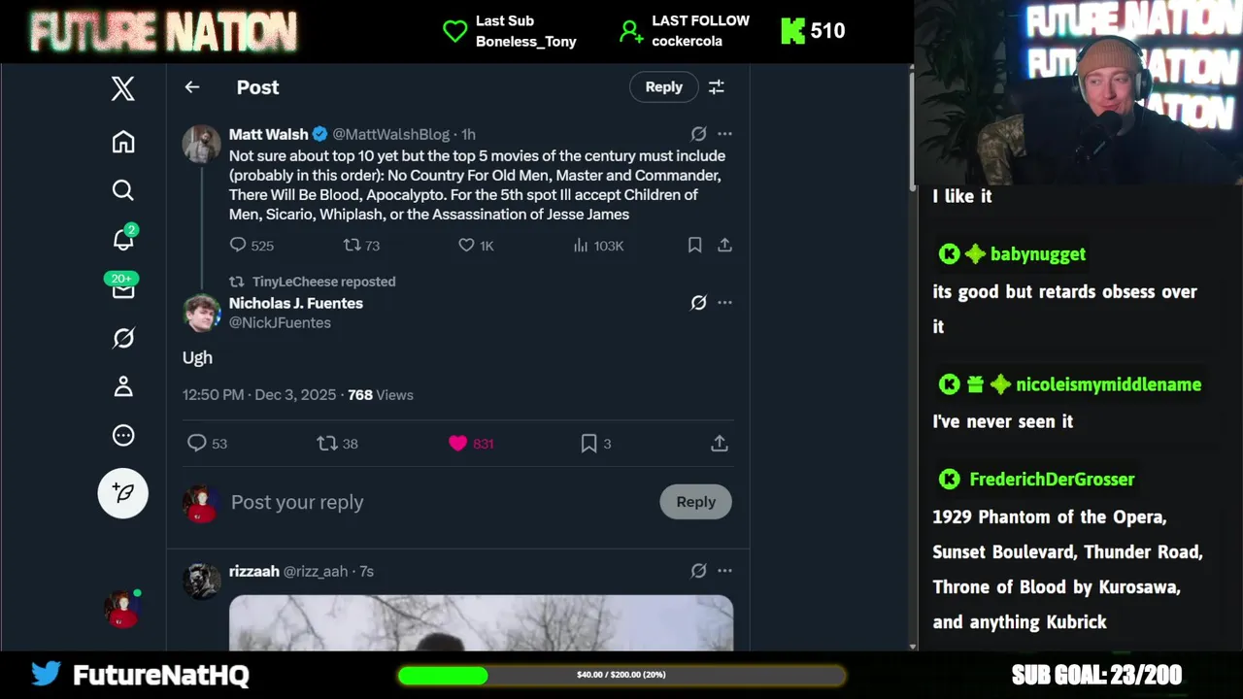This screenshot has width=1243, height=699.
Task: Click the Kick logo next to 510
Action: pos(793,31)
